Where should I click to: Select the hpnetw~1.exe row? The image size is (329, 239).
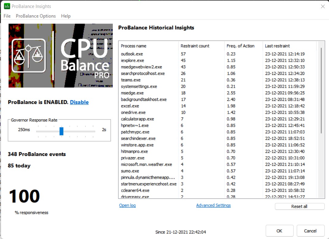[217, 125]
